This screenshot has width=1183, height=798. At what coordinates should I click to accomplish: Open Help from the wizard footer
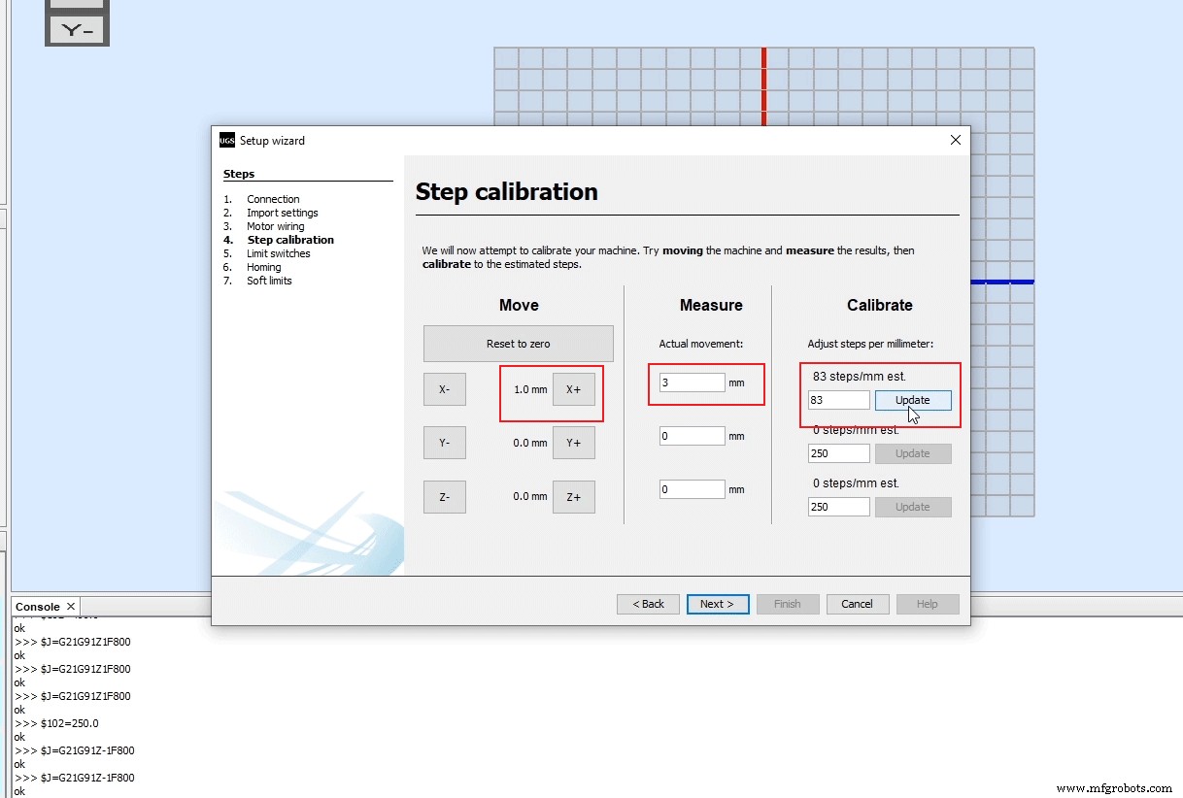click(x=928, y=603)
